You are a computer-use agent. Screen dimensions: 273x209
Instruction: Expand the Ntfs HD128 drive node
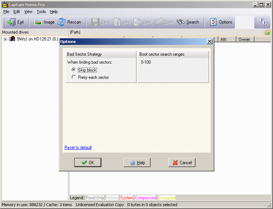pos(5,39)
